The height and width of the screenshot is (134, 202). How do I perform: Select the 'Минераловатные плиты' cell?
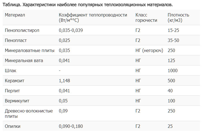(29, 50)
